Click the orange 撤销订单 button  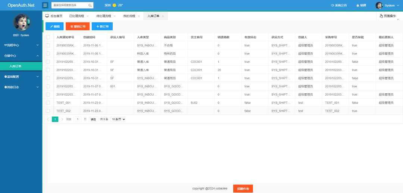click(78, 27)
